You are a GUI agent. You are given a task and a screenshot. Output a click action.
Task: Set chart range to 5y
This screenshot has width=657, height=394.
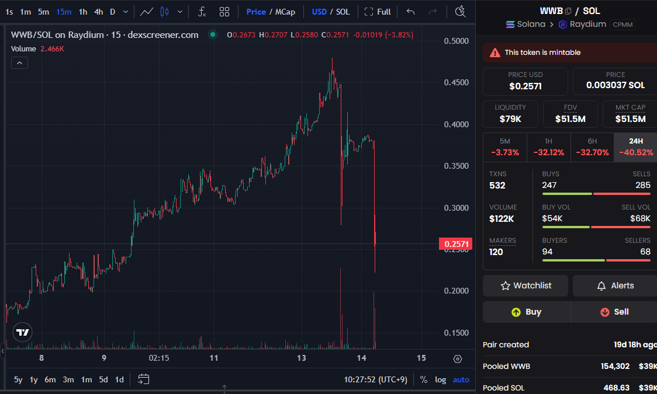click(x=18, y=380)
